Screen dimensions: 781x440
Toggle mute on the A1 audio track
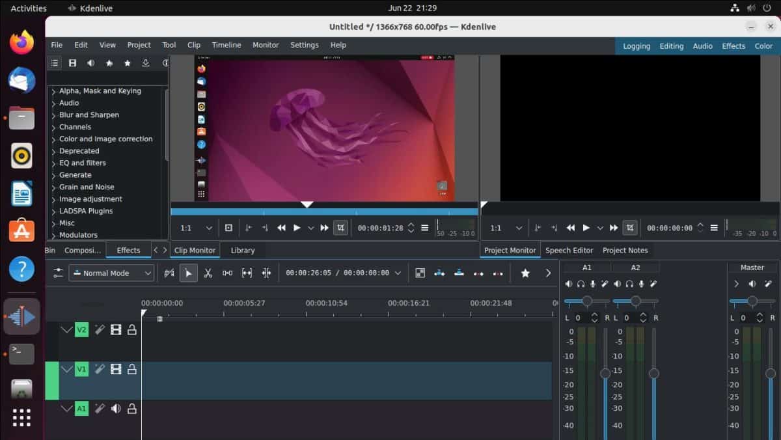tap(116, 408)
